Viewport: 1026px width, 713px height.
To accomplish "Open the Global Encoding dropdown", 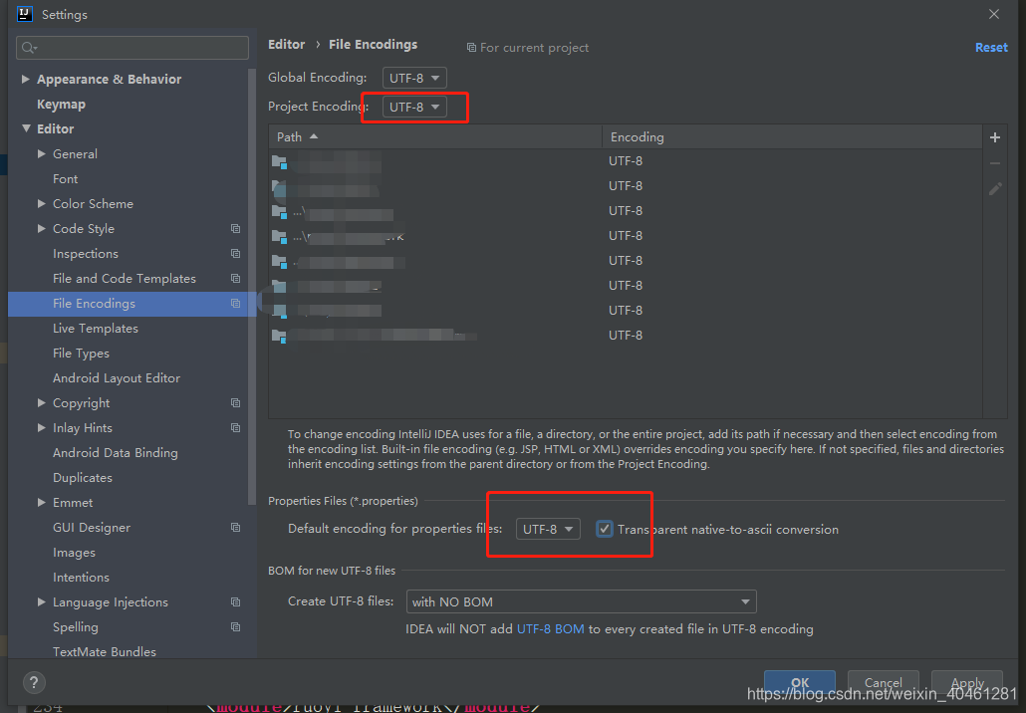I will [414, 78].
